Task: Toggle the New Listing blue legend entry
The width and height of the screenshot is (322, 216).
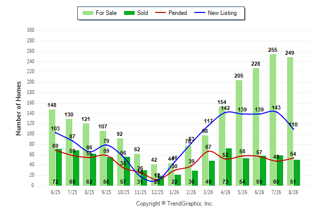Action: click(x=216, y=13)
